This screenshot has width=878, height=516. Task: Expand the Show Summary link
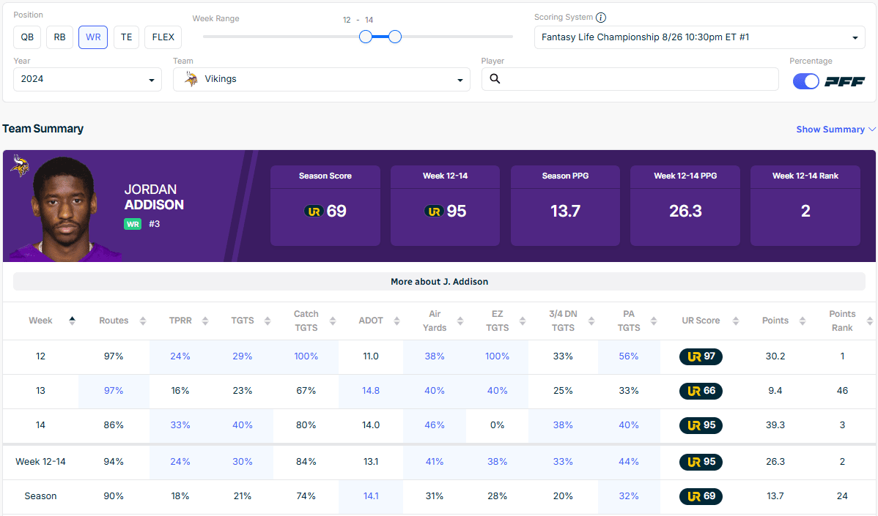pyautogui.click(x=835, y=130)
